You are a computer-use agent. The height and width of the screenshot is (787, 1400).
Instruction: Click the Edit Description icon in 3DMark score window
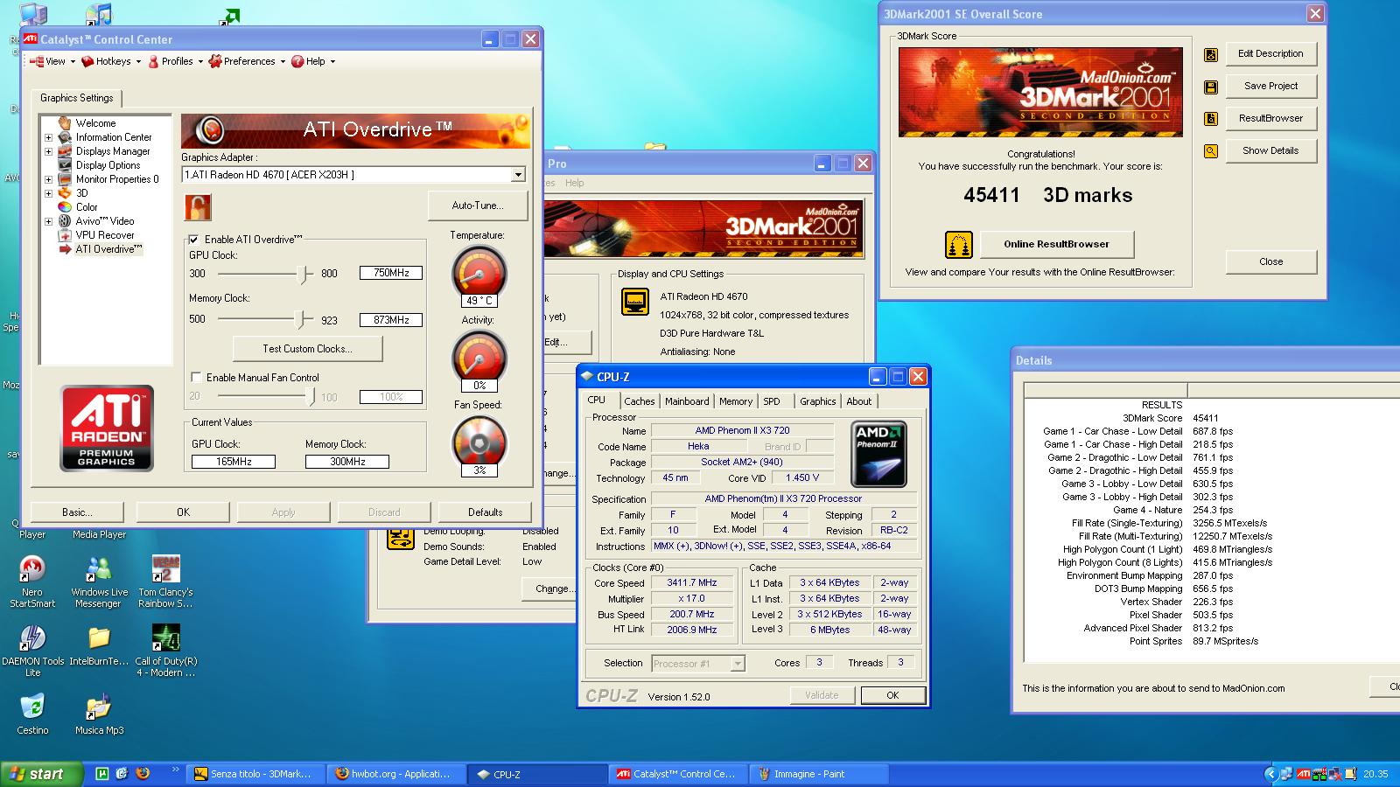coord(1211,55)
